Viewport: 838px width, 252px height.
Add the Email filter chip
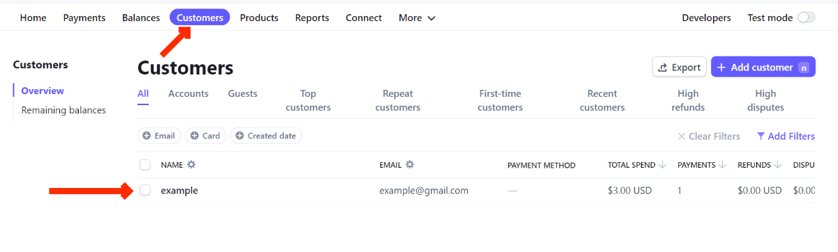pos(159,136)
